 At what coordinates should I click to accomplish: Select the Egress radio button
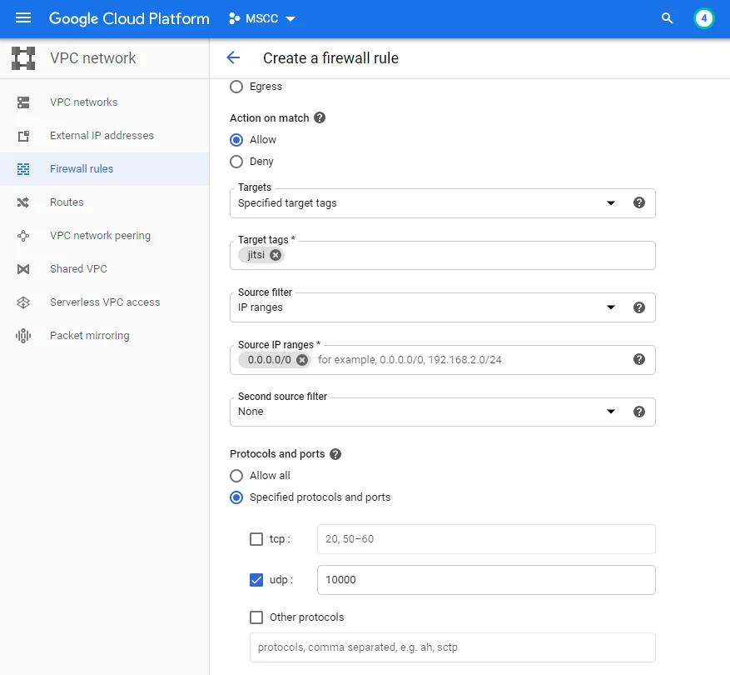[x=236, y=87]
